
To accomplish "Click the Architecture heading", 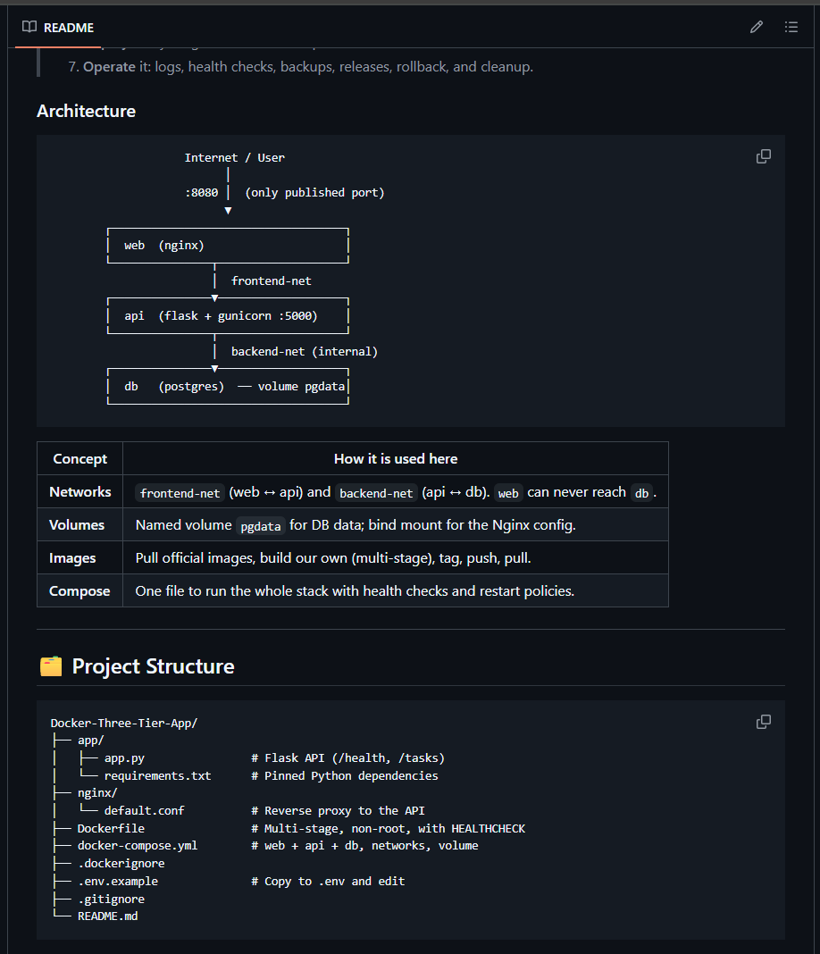I will 87,111.
